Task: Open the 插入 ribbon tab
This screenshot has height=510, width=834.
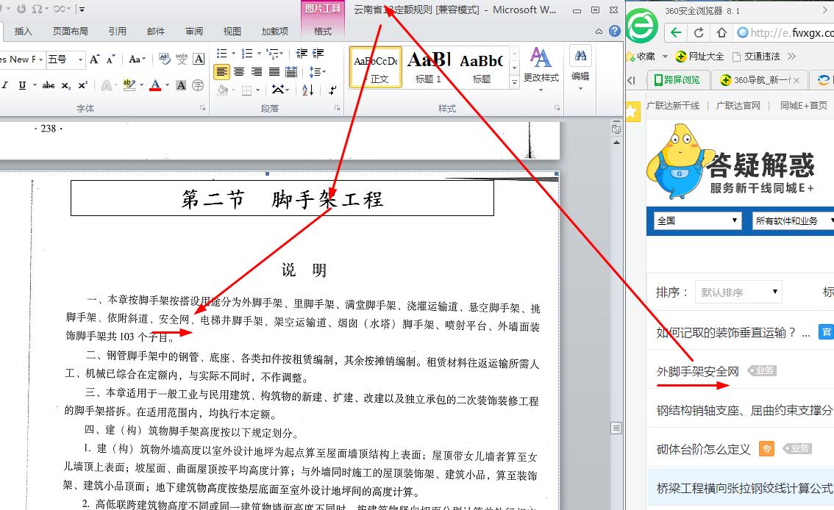Action: tap(23, 32)
